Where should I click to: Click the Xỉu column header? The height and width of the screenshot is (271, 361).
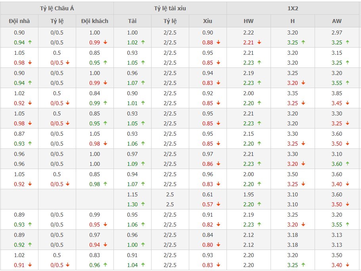tap(207, 21)
